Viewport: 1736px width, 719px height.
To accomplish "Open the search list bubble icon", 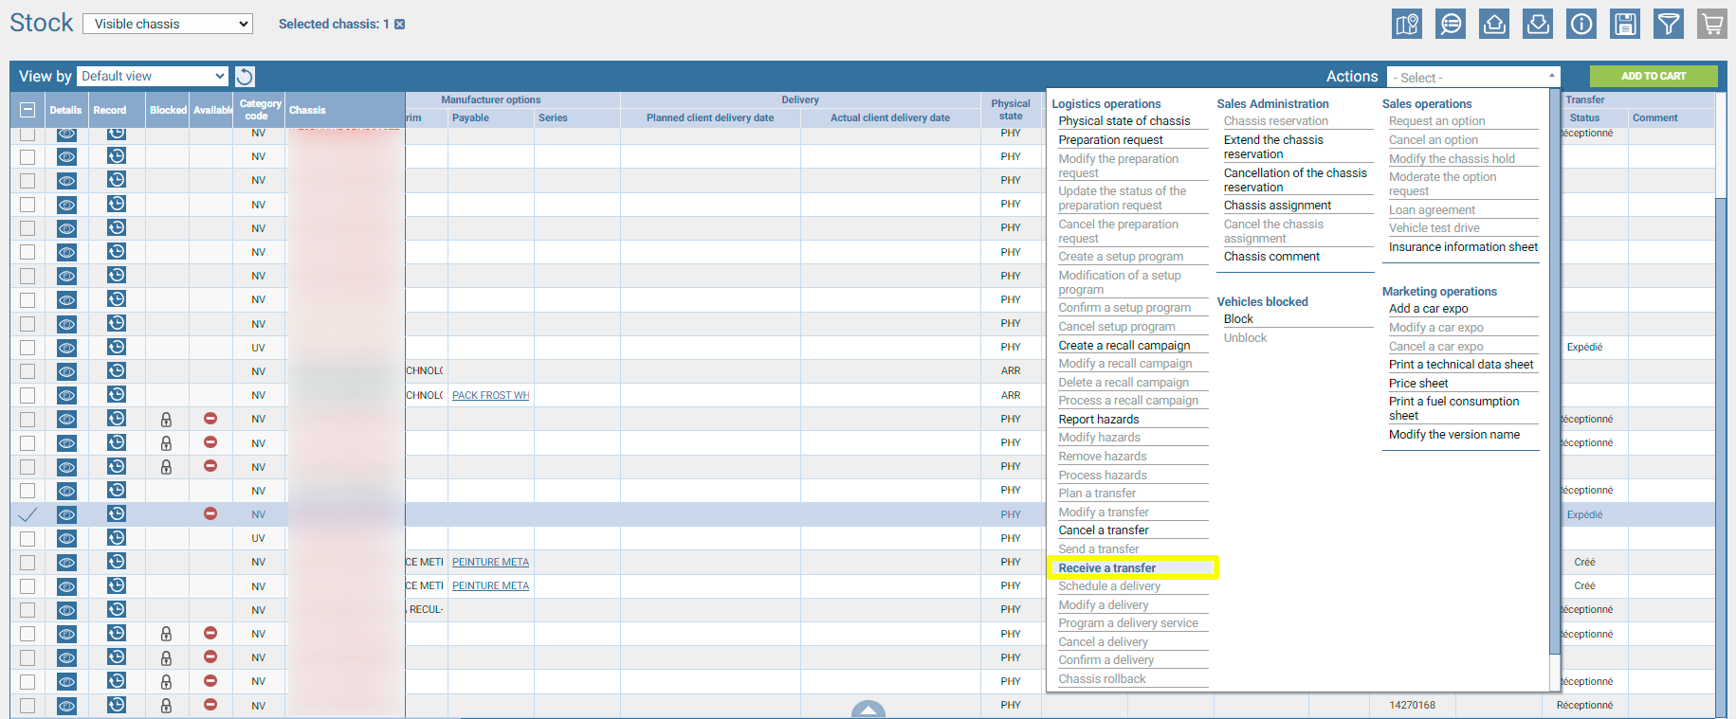I will pos(1451,24).
